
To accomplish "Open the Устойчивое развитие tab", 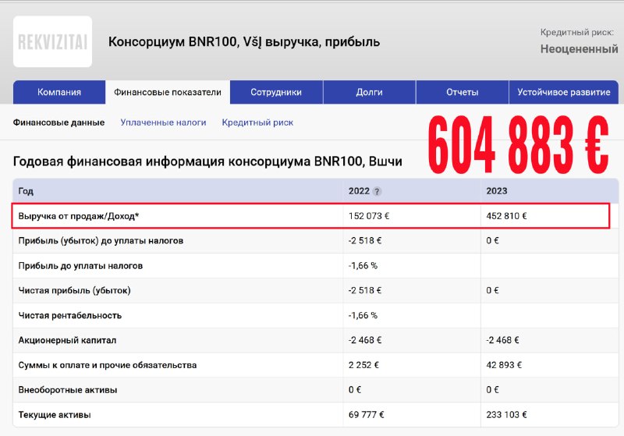I will (563, 92).
